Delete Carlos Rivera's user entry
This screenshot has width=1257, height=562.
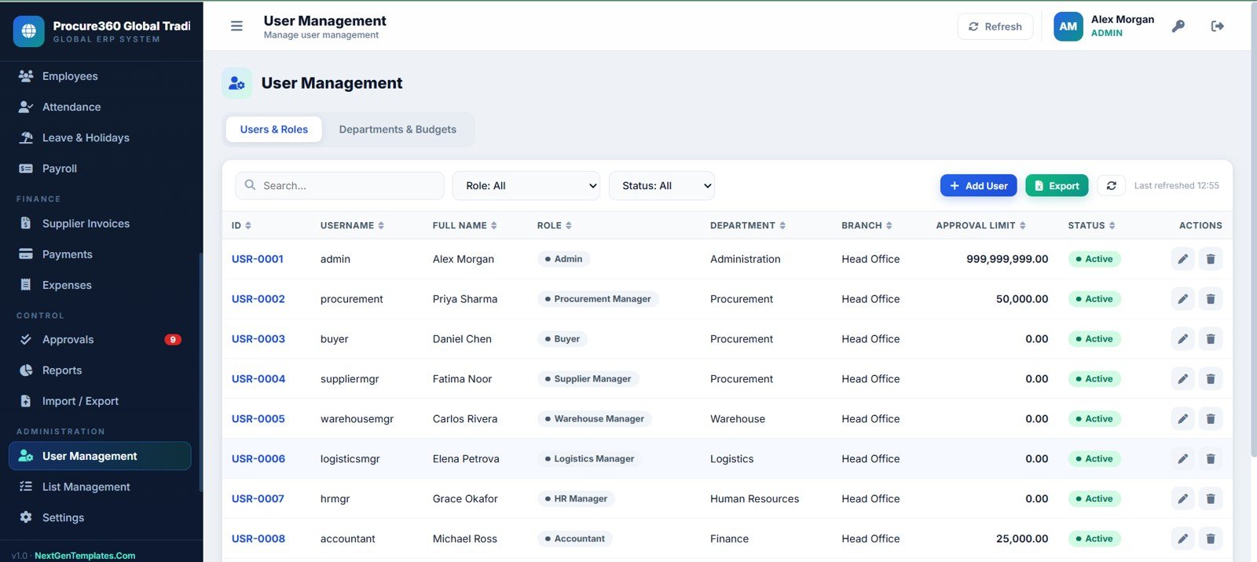coord(1211,419)
